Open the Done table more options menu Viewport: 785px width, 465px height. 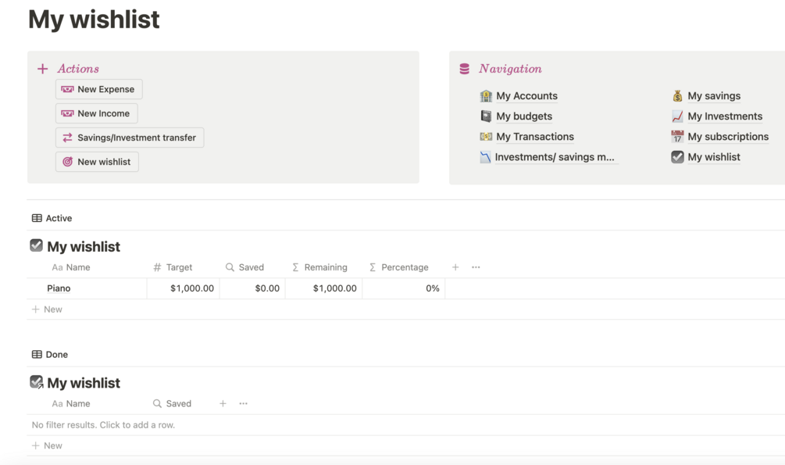(x=243, y=403)
